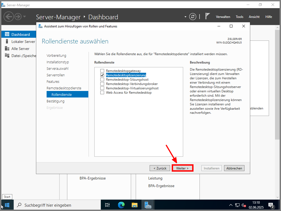Click the Task View taskbar icon
The height and width of the screenshot is (211, 281).
coord(107,205)
